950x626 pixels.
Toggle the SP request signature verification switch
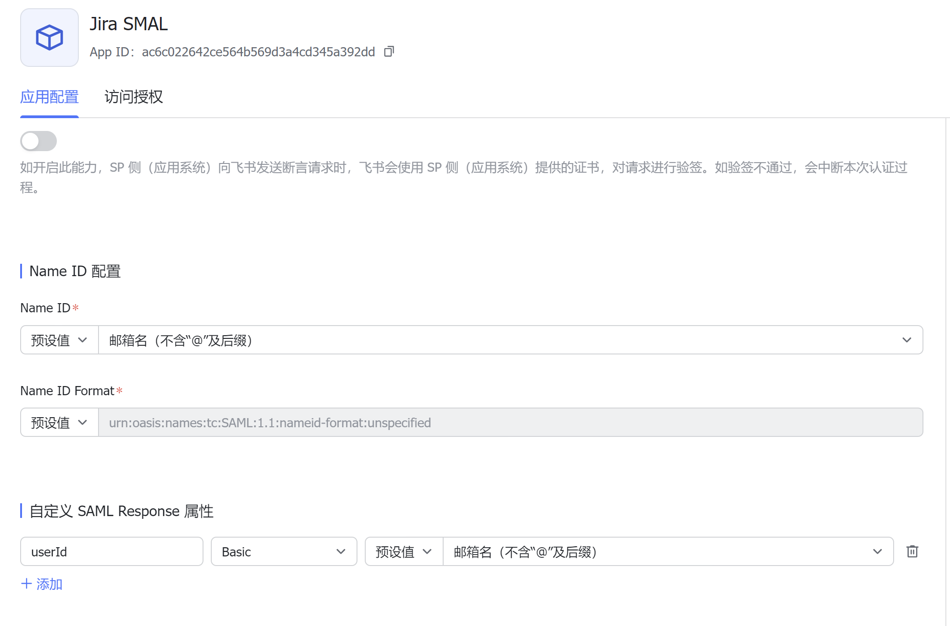pyautogui.click(x=38, y=141)
